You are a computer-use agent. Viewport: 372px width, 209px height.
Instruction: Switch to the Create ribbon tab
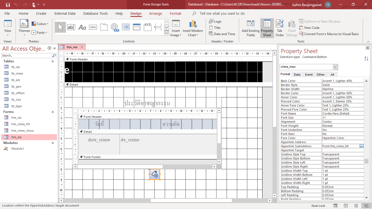pos(41,13)
